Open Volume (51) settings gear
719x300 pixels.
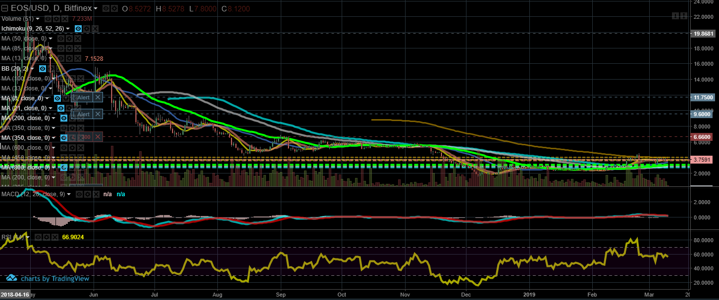56,19
